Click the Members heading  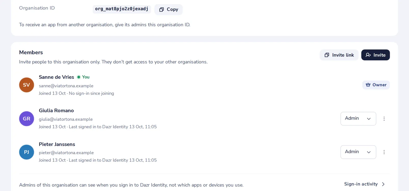coord(31,52)
